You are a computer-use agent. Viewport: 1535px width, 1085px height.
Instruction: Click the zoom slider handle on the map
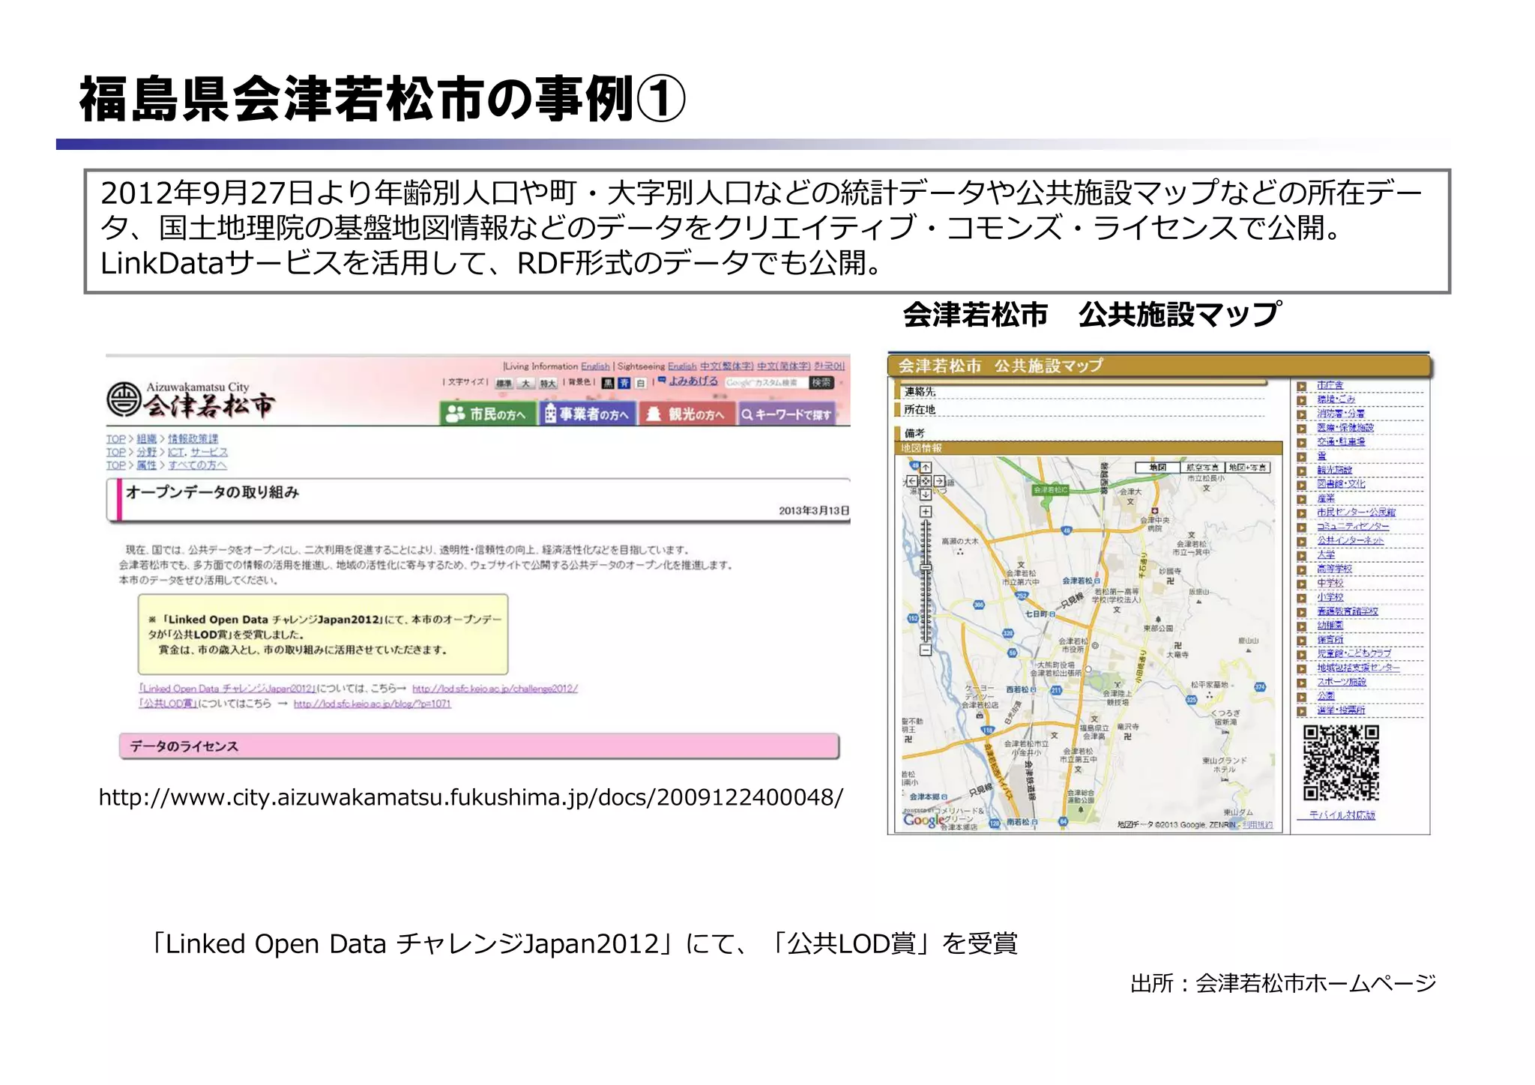[926, 569]
